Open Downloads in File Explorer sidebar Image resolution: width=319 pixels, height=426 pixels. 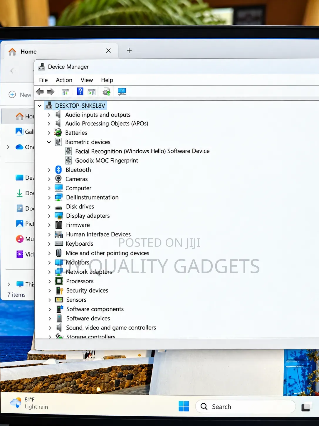[x=25, y=193]
